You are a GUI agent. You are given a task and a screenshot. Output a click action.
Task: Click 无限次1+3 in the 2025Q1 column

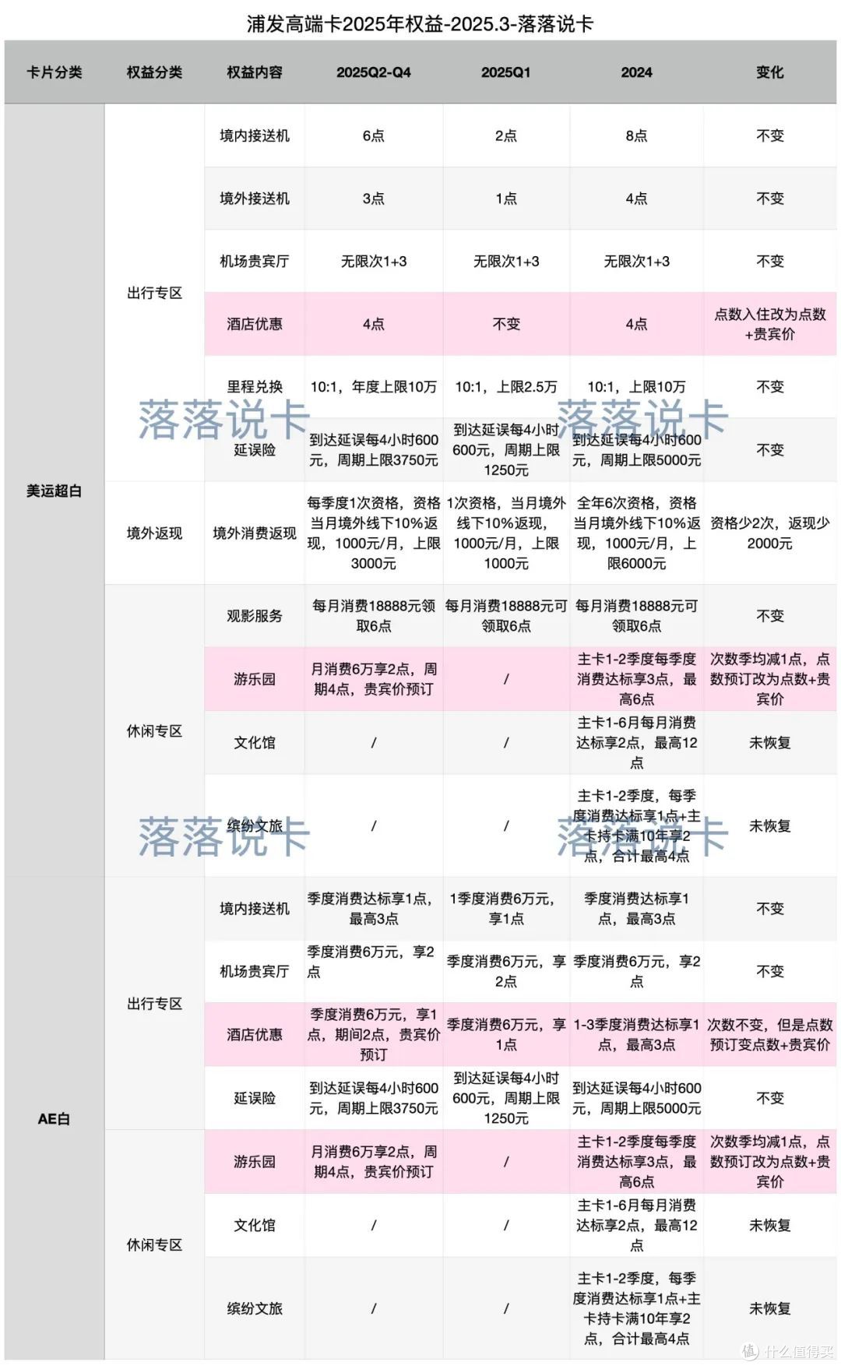tap(506, 262)
